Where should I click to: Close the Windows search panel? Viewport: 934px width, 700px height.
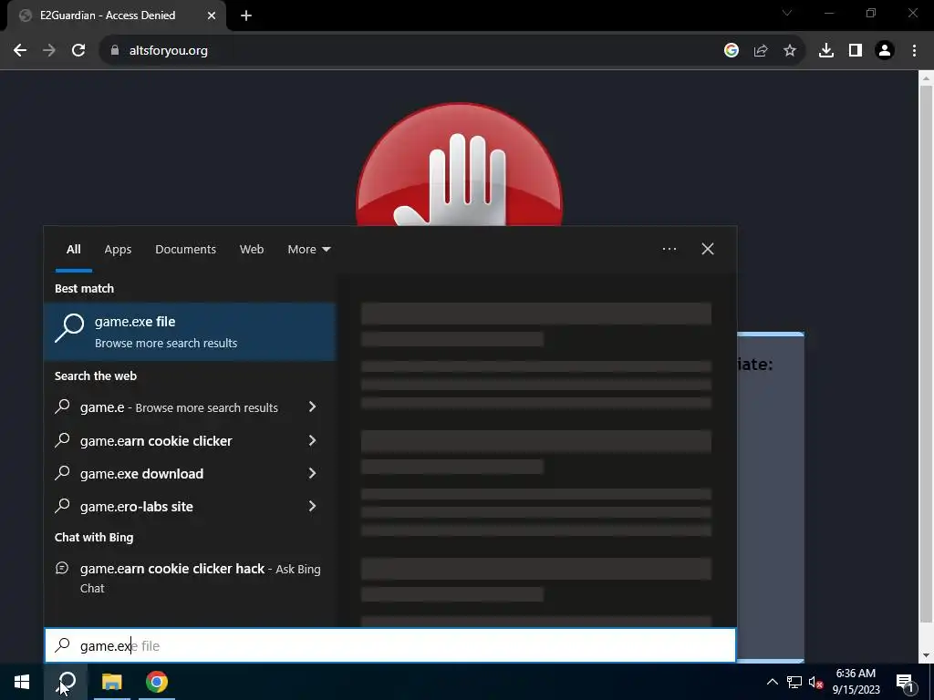pyautogui.click(x=708, y=249)
